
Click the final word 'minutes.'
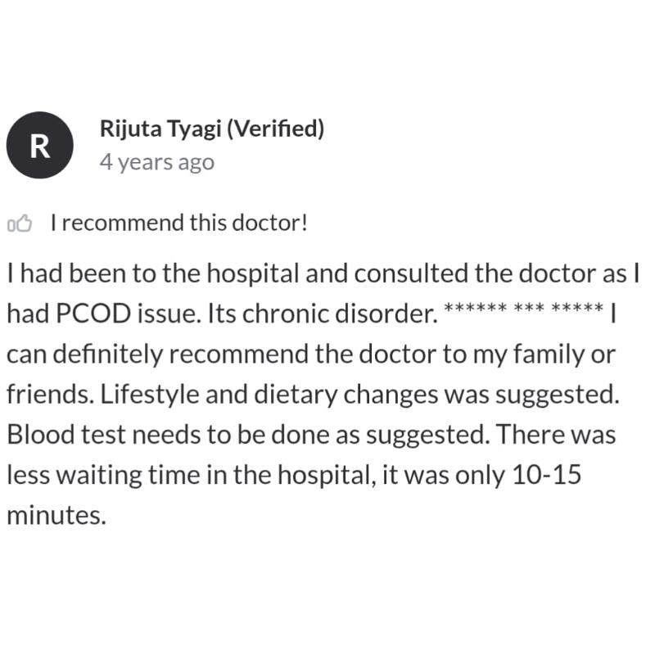tap(56, 515)
